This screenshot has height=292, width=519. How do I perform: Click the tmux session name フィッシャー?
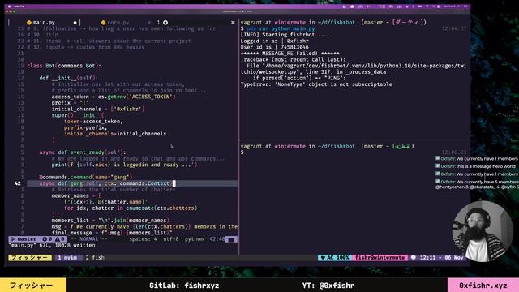[30, 258]
